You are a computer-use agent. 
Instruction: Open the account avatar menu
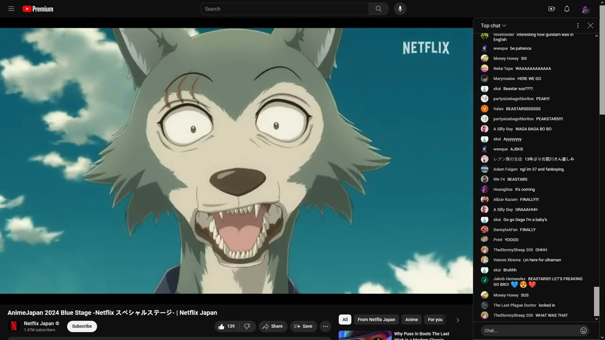(x=585, y=9)
